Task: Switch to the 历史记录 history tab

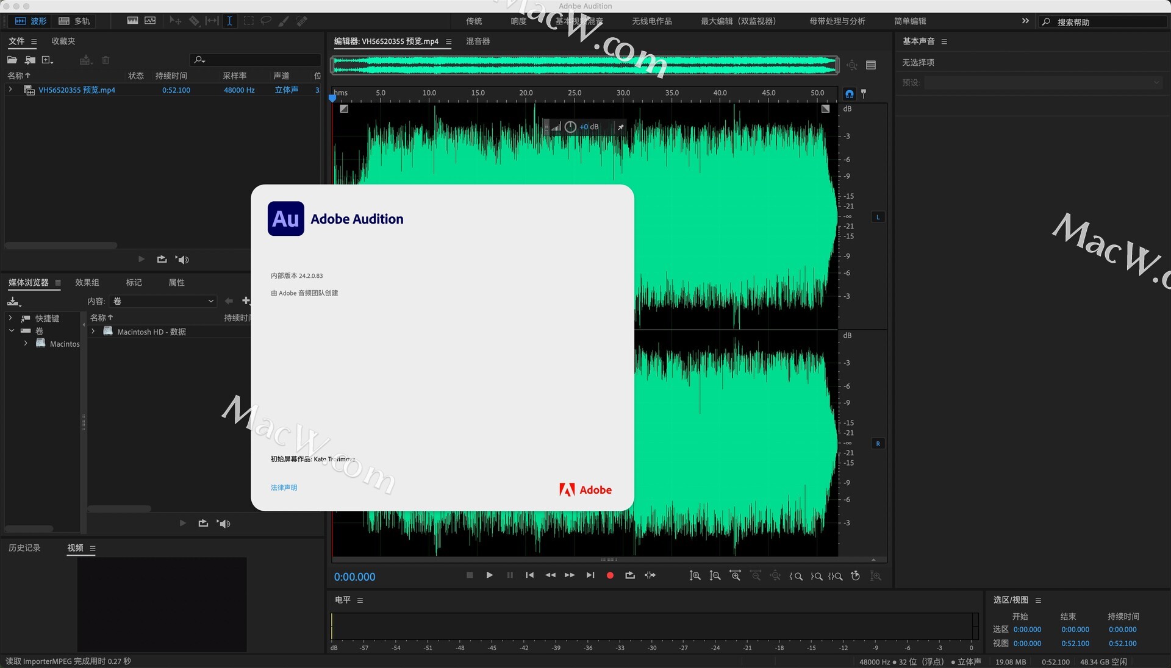Action: tap(24, 548)
